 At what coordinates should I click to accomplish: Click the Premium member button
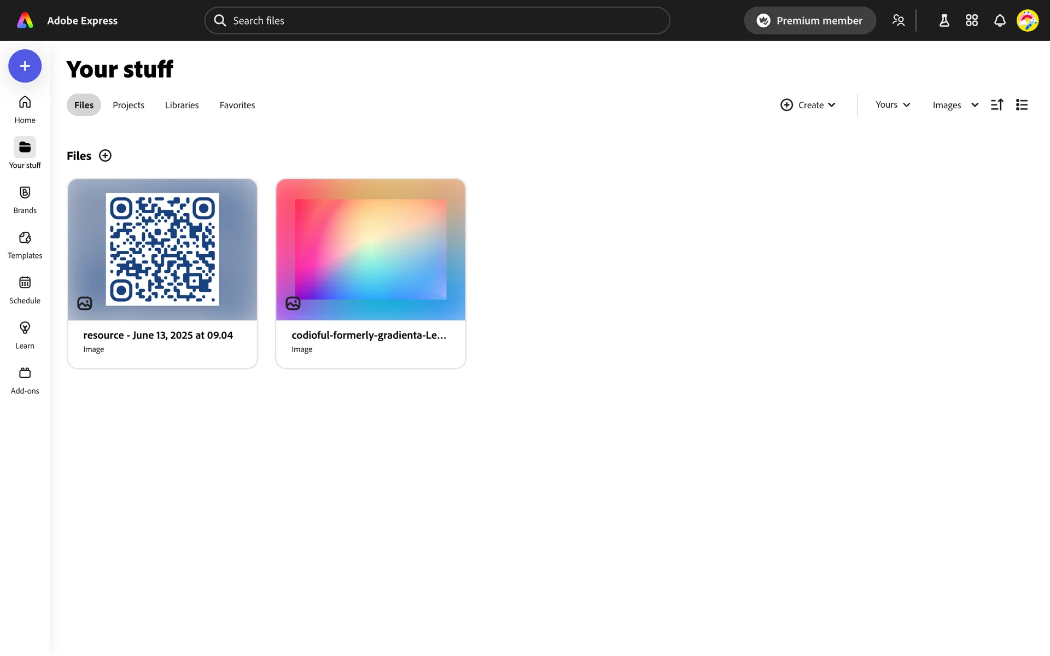(809, 21)
